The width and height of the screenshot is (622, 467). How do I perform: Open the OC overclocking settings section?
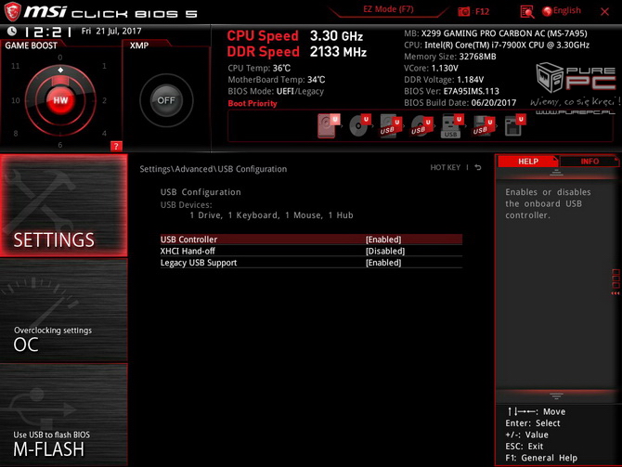[64, 310]
